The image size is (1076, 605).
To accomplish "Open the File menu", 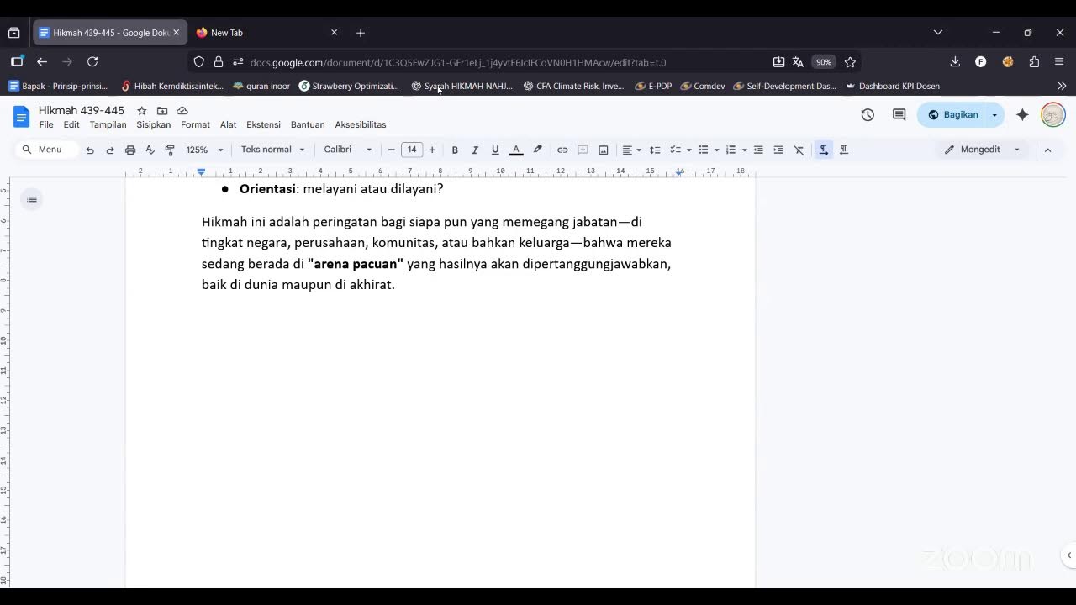I will tap(46, 124).
